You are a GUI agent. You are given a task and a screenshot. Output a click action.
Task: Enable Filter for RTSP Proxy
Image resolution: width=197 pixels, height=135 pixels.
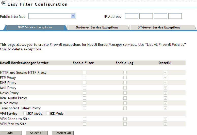pos(85,103)
